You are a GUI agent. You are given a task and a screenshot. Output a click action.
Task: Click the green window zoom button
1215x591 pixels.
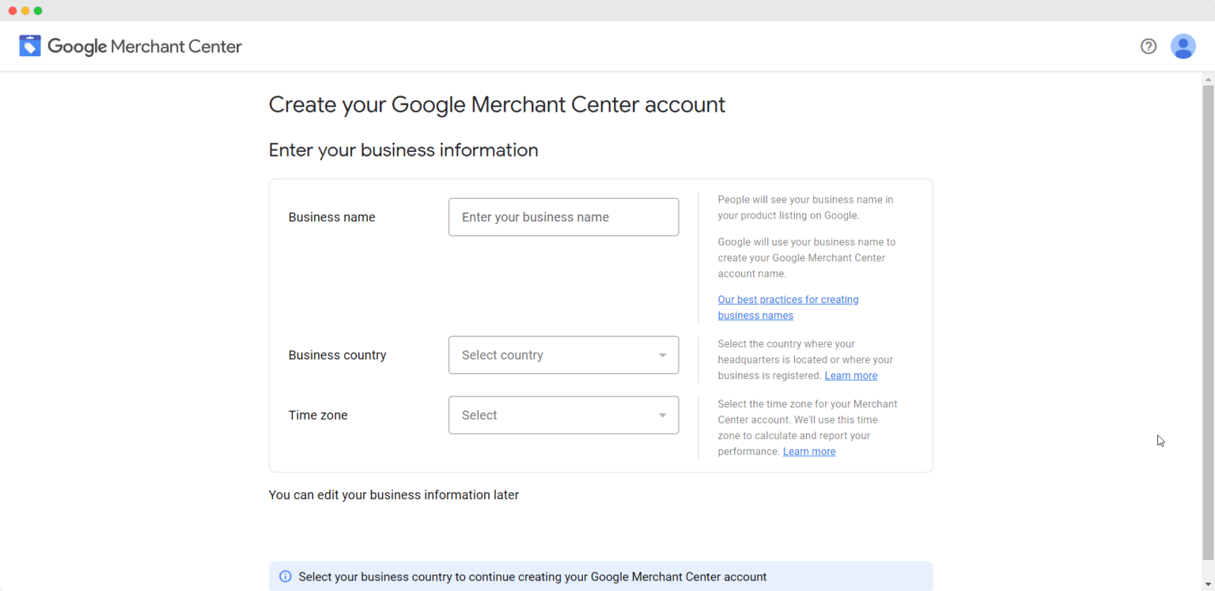(37, 10)
